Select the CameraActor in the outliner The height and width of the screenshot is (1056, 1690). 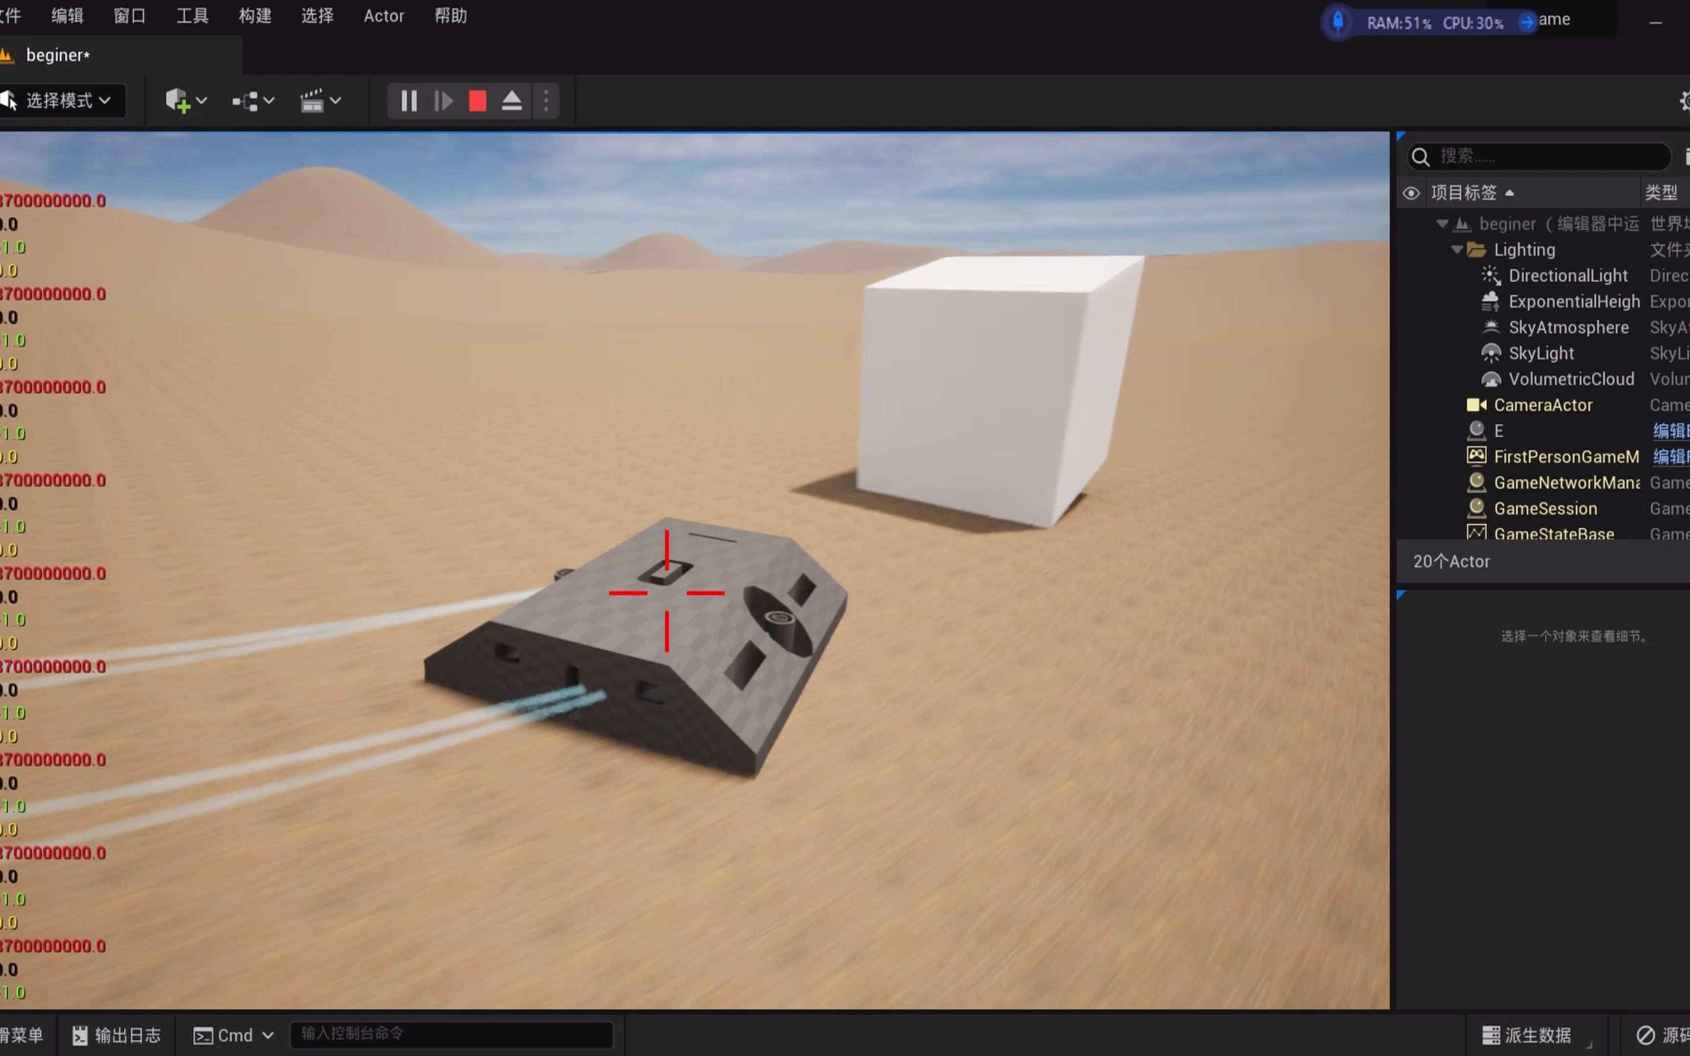tap(1543, 405)
